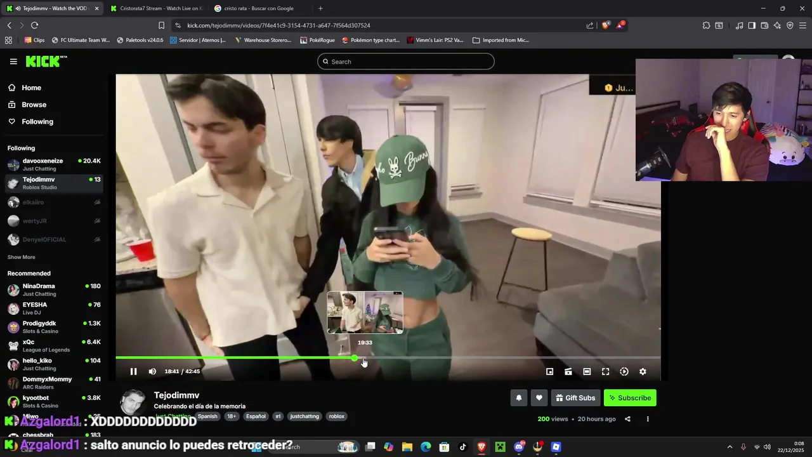Open Brave Rewards triangle icon

[x=620, y=25]
